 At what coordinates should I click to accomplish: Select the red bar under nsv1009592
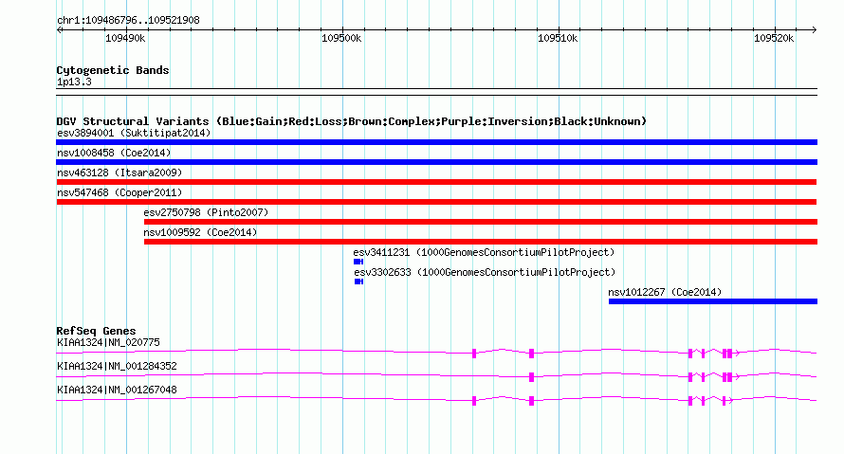481,242
